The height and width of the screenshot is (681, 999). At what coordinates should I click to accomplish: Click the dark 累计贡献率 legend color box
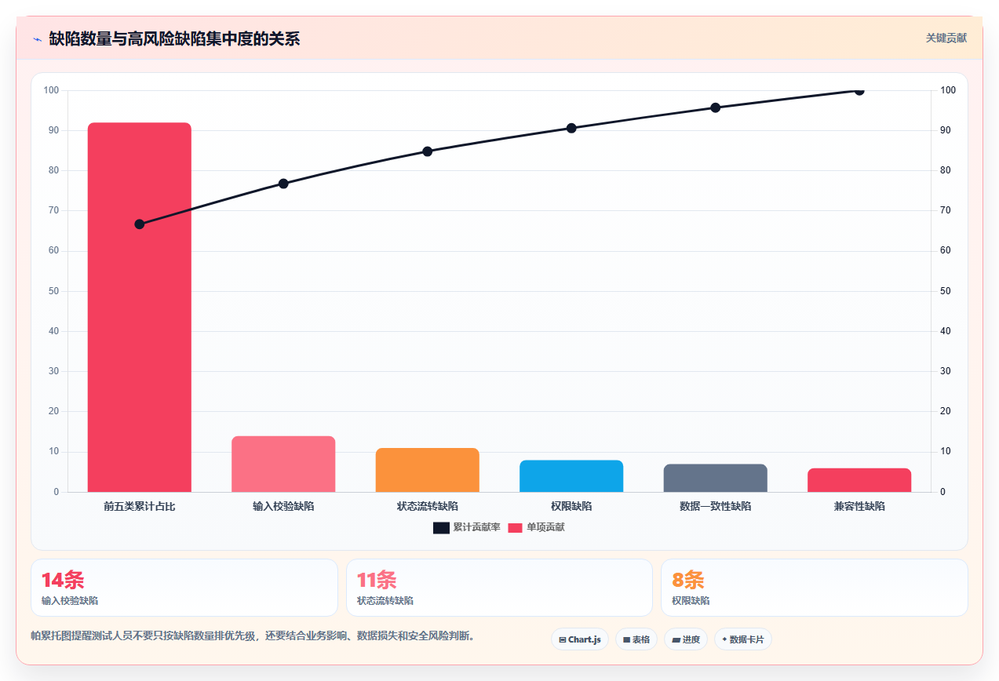tap(441, 527)
